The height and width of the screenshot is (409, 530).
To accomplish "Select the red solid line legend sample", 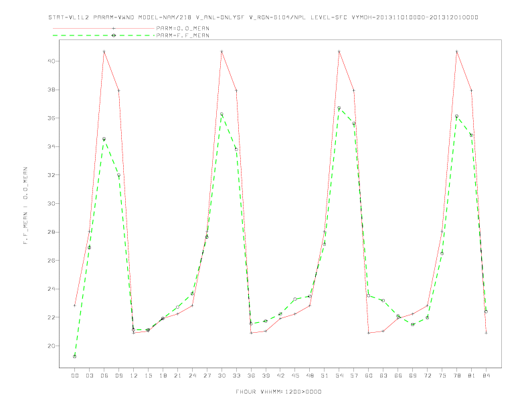I will coord(104,28).
